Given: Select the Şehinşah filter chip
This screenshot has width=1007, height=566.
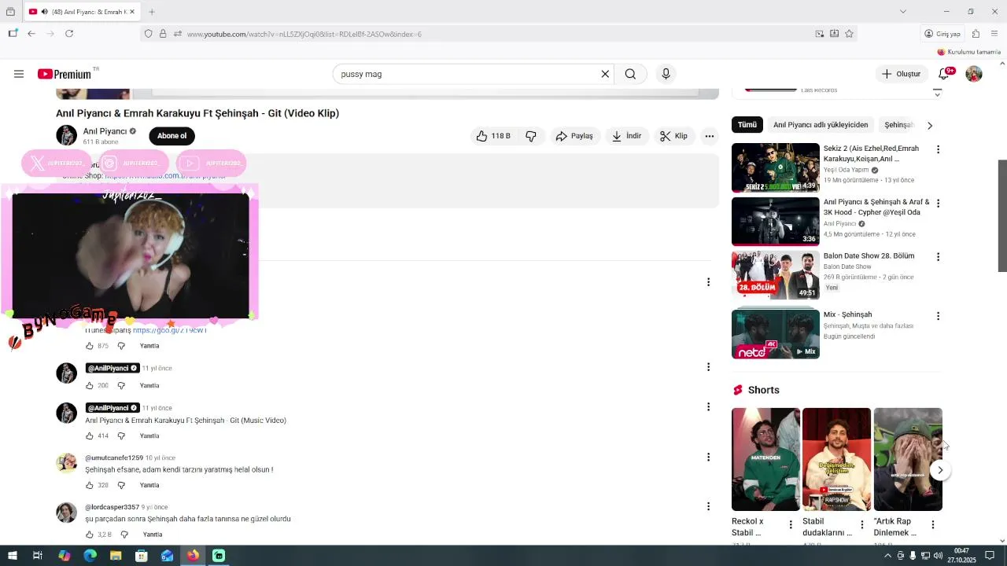Looking at the screenshot, I should click(x=898, y=125).
